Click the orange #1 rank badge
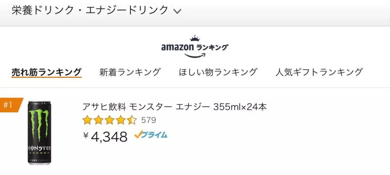Viewport: 390px width, 175px height. tap(9, 105)
